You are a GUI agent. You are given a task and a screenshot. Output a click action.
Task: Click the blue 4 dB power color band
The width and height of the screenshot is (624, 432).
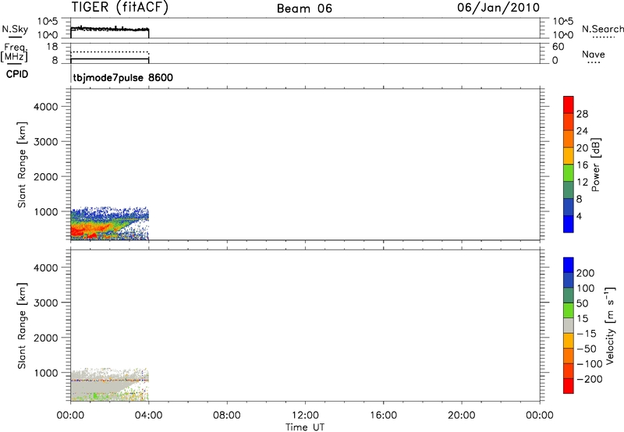(569, 224)
